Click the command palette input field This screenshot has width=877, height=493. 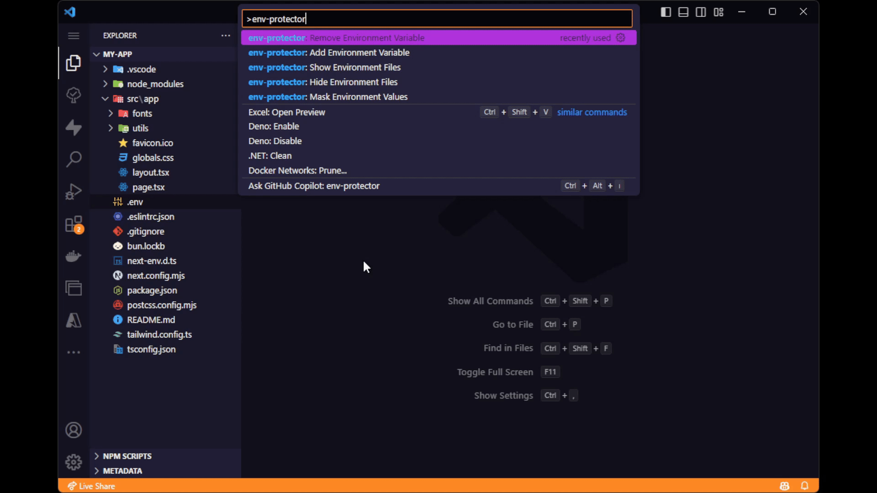[438, 19]
